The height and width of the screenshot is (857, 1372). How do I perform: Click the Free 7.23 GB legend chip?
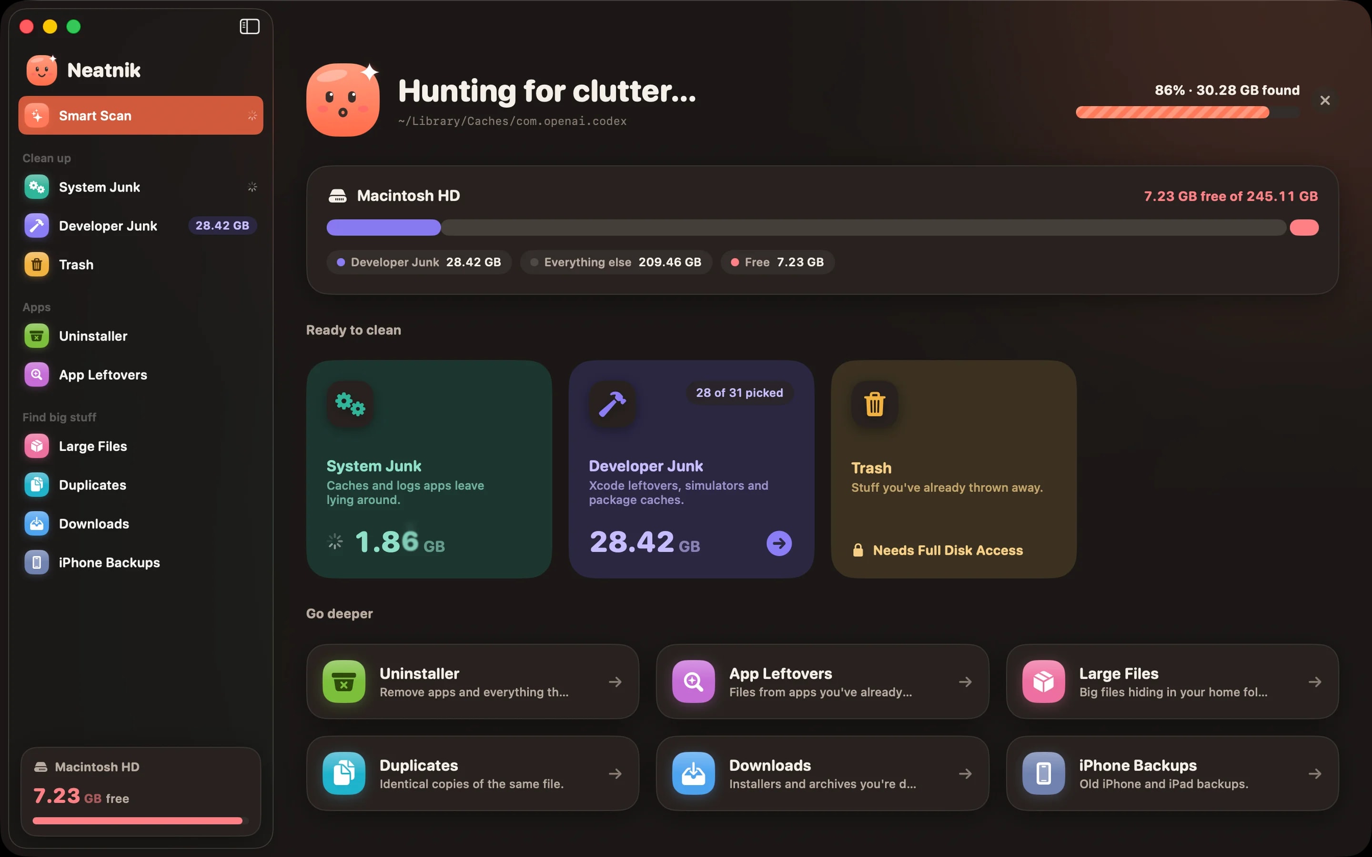pyautogui.click(x=777, y=262)
